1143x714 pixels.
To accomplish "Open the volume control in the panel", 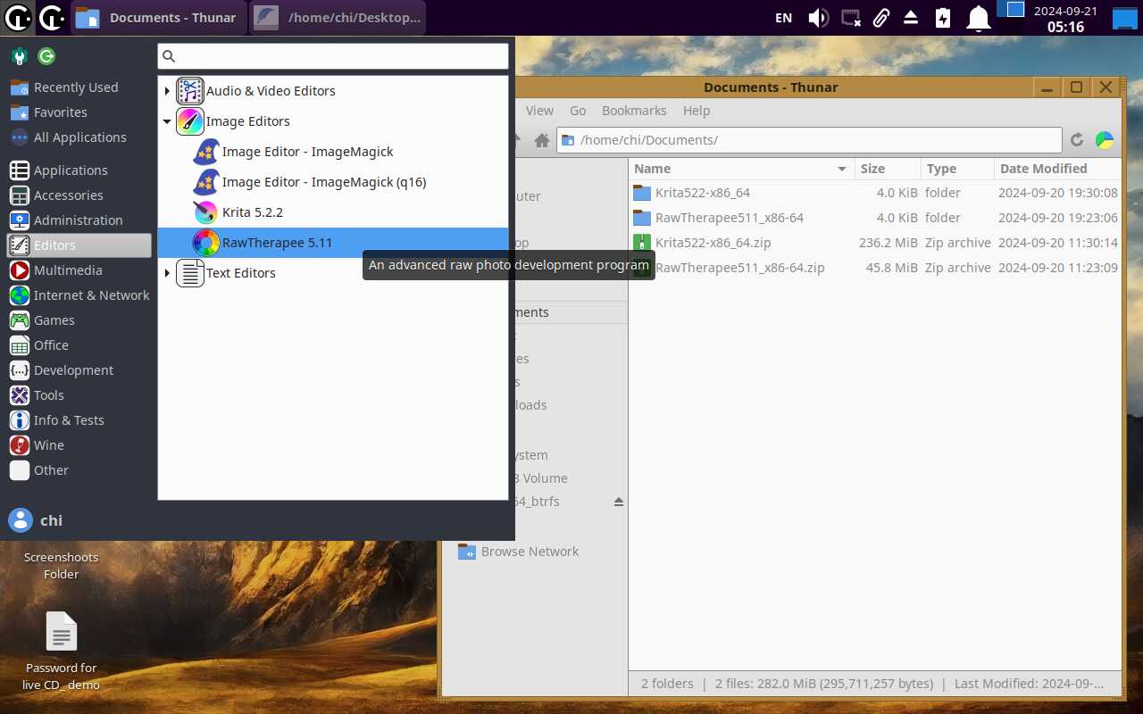I will coord(817,18).
